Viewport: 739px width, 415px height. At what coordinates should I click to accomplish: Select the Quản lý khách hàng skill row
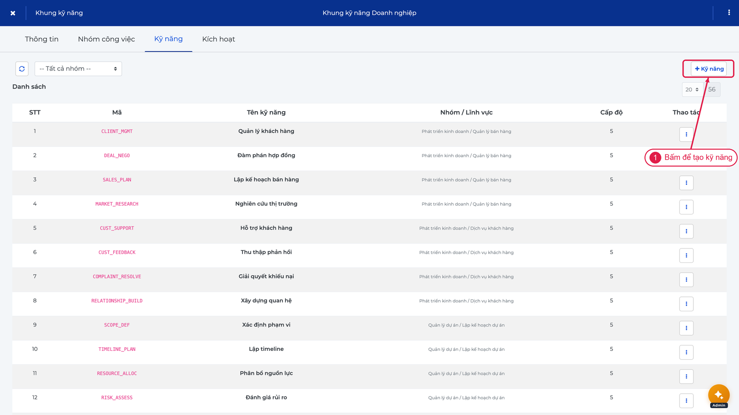coord(369,134)
